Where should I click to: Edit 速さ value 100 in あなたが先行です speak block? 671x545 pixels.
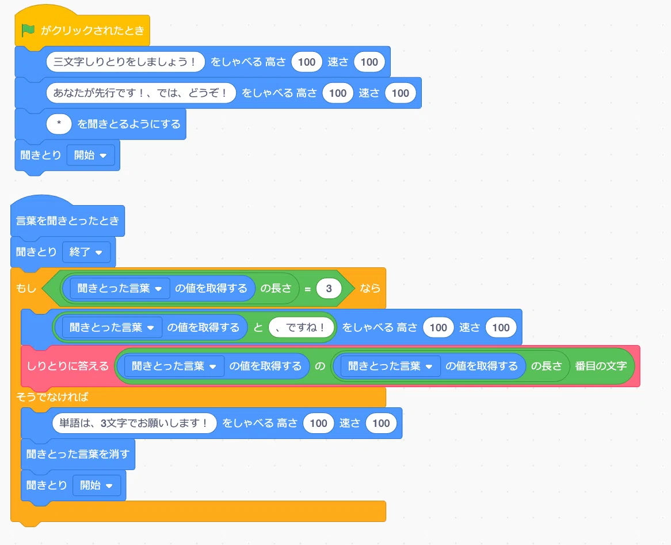[401, 93]
